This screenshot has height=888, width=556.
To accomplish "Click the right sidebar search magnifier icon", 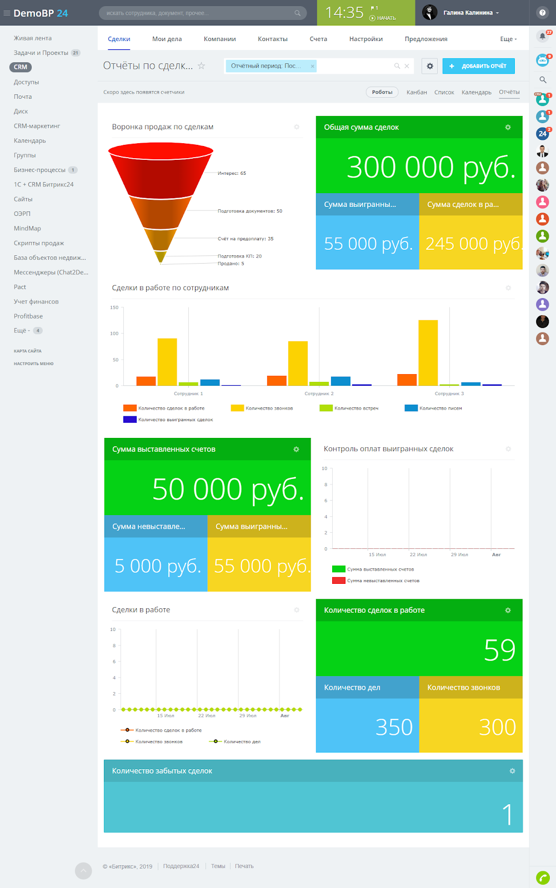I will click(543, 80).
